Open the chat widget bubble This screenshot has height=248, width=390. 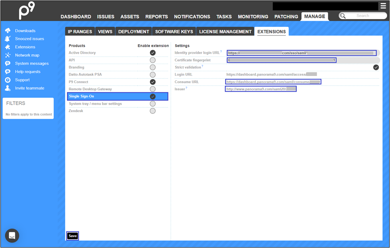point(12,236)
